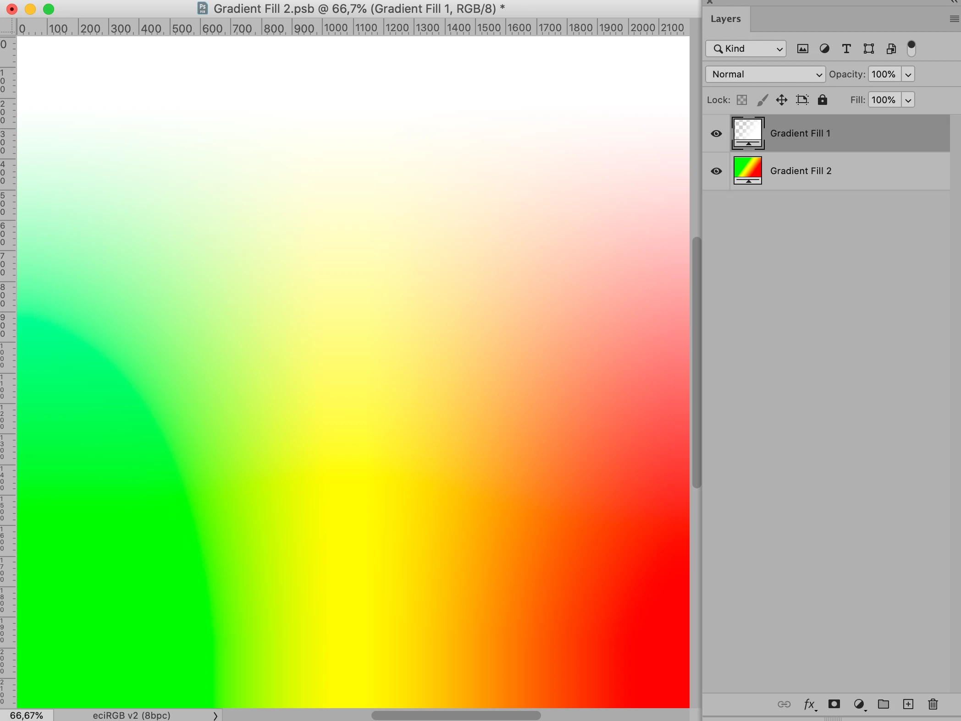
Task: Expand the Opacity slider dropdown arrow
Action: pos(908,74)
